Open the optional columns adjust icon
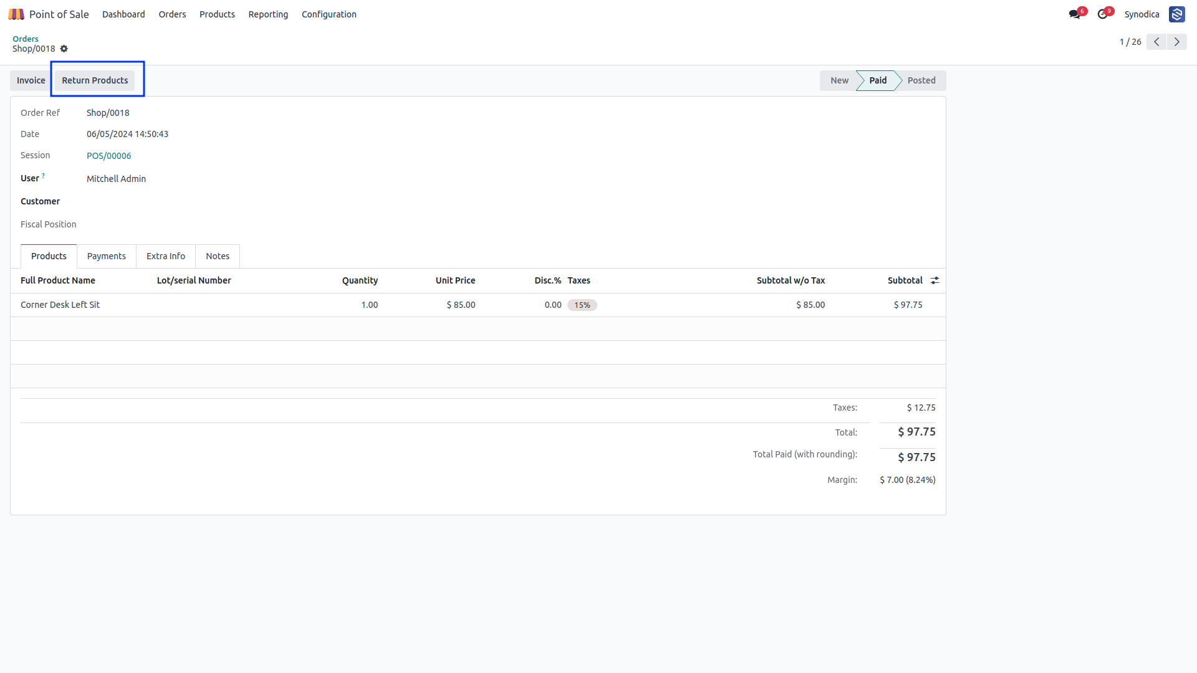 (935, 280)
